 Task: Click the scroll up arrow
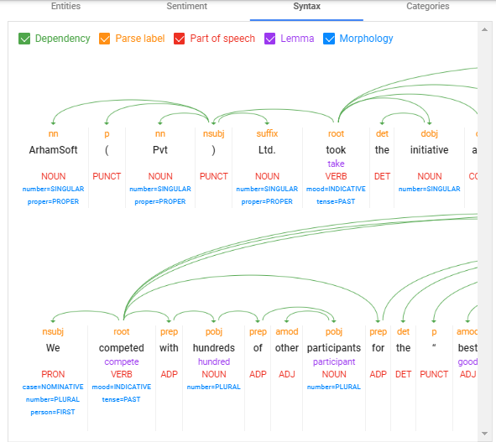pos(484,29)
